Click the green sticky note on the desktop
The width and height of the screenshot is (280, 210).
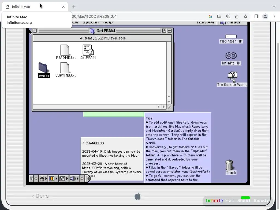tap(113, 114)
